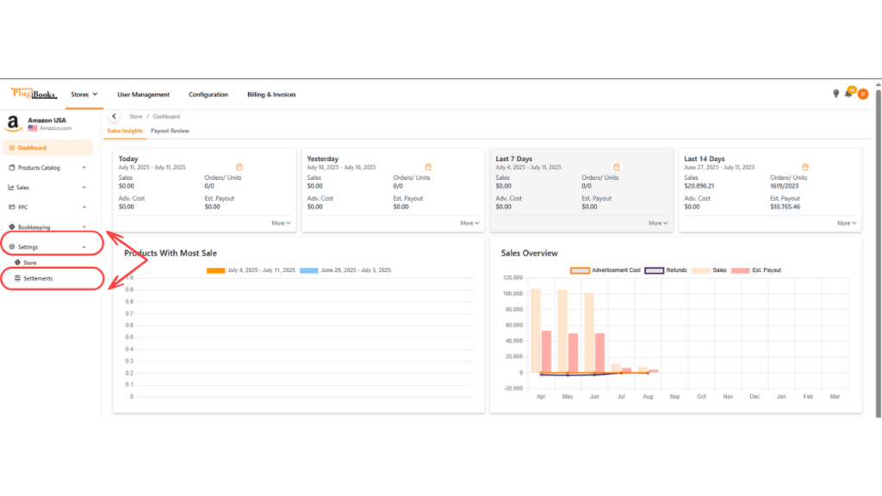
Task: Open the lightbulb tips icon
Action: (835, 94)
